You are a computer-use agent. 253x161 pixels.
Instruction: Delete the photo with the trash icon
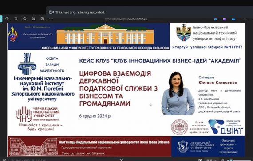[16, 19]
